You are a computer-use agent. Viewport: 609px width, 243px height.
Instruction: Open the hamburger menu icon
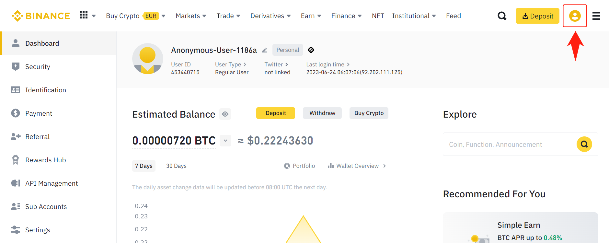(x=596, y=16)
